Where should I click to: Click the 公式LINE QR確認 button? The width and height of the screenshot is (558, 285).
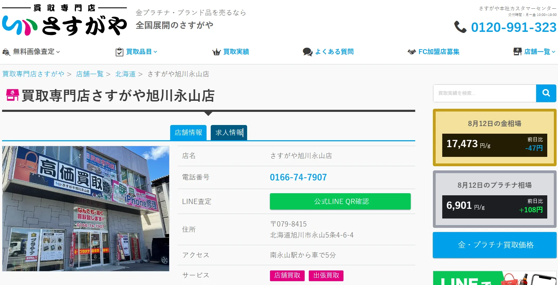[x=340, y=202]
